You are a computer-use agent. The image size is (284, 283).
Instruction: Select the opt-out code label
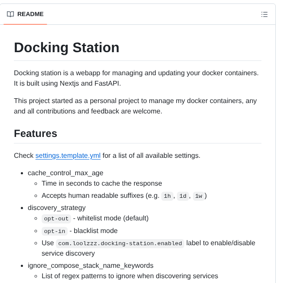coord(56,218)
